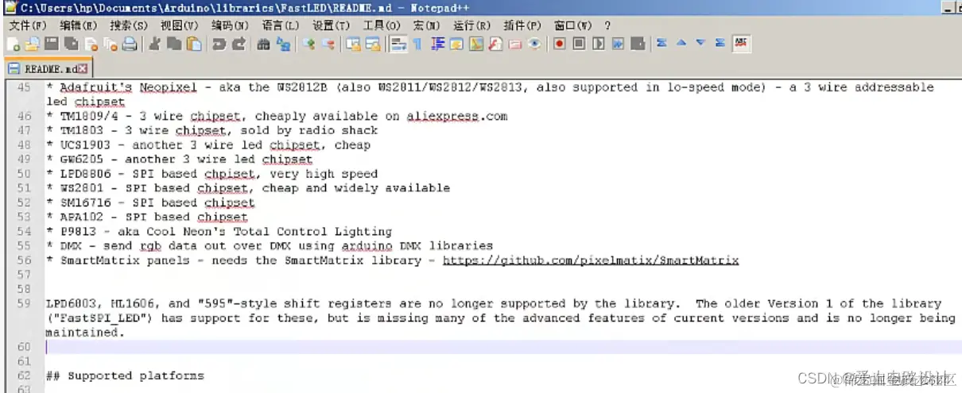Toggle the indent guide icon

(438, 44)
